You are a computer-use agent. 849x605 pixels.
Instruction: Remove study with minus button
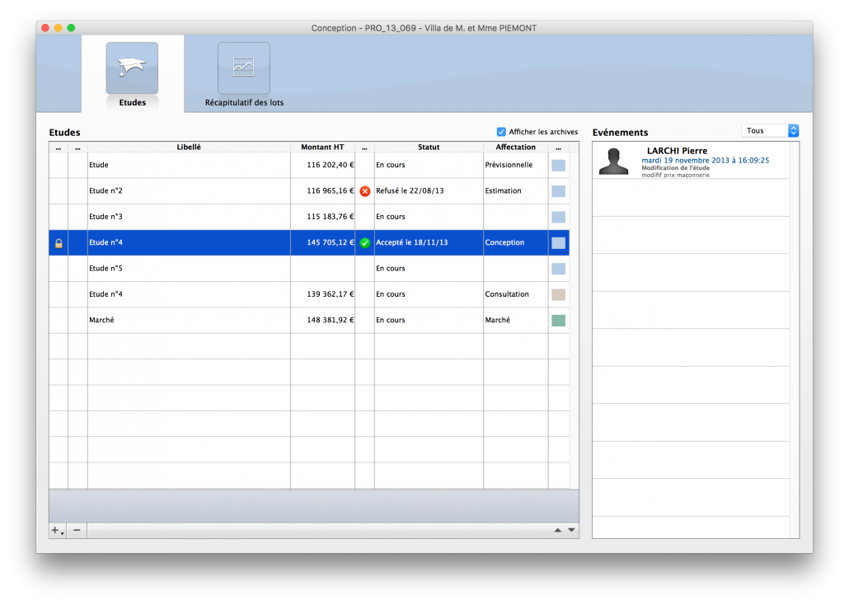77,530
